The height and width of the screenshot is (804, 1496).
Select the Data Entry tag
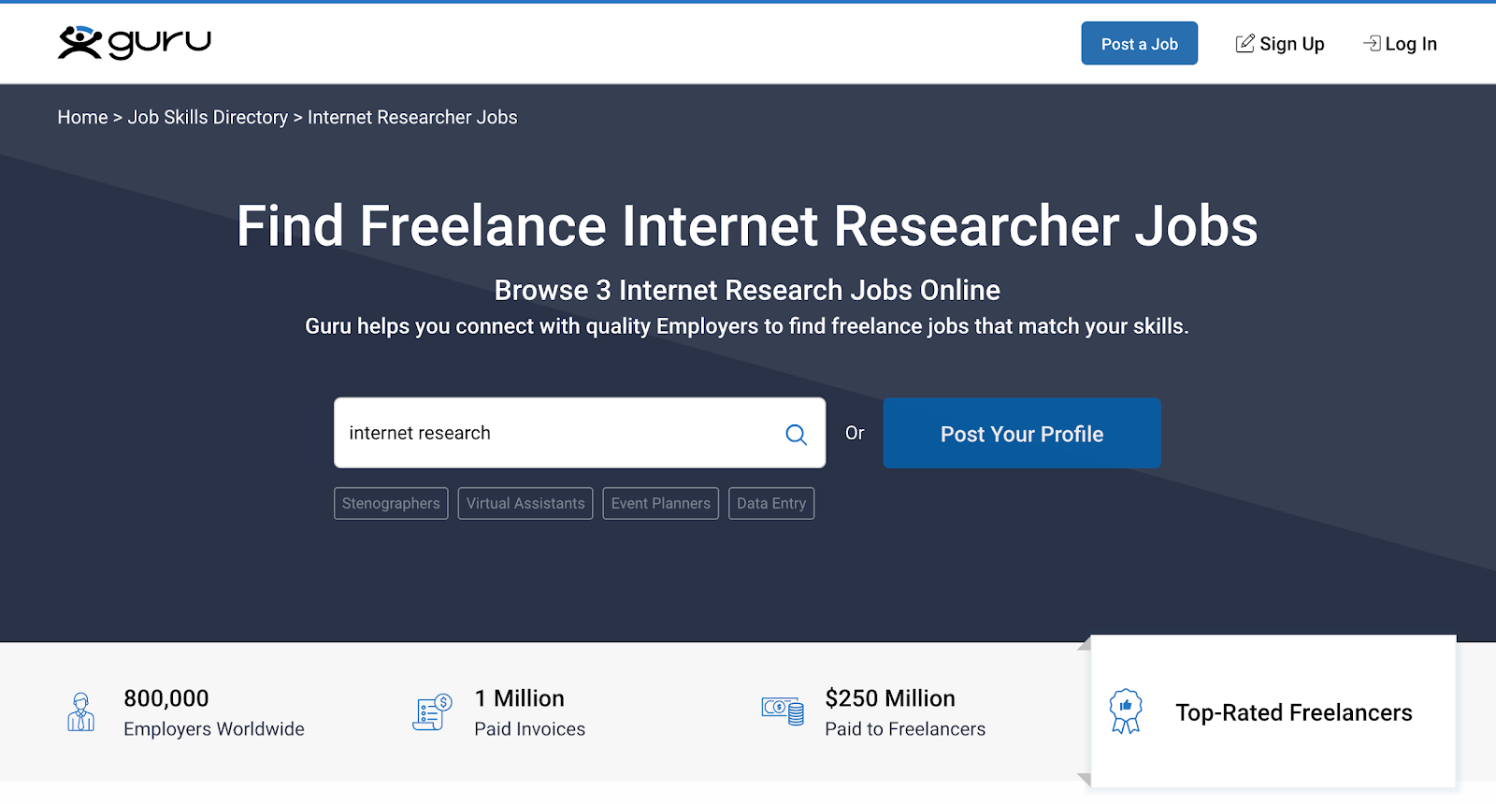771,503
